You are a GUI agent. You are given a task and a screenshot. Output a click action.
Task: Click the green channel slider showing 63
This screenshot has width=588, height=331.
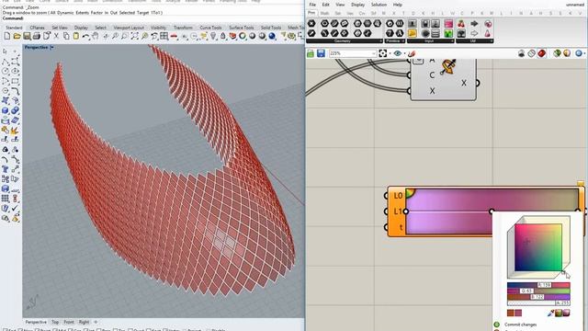click(x=538, y=291)
